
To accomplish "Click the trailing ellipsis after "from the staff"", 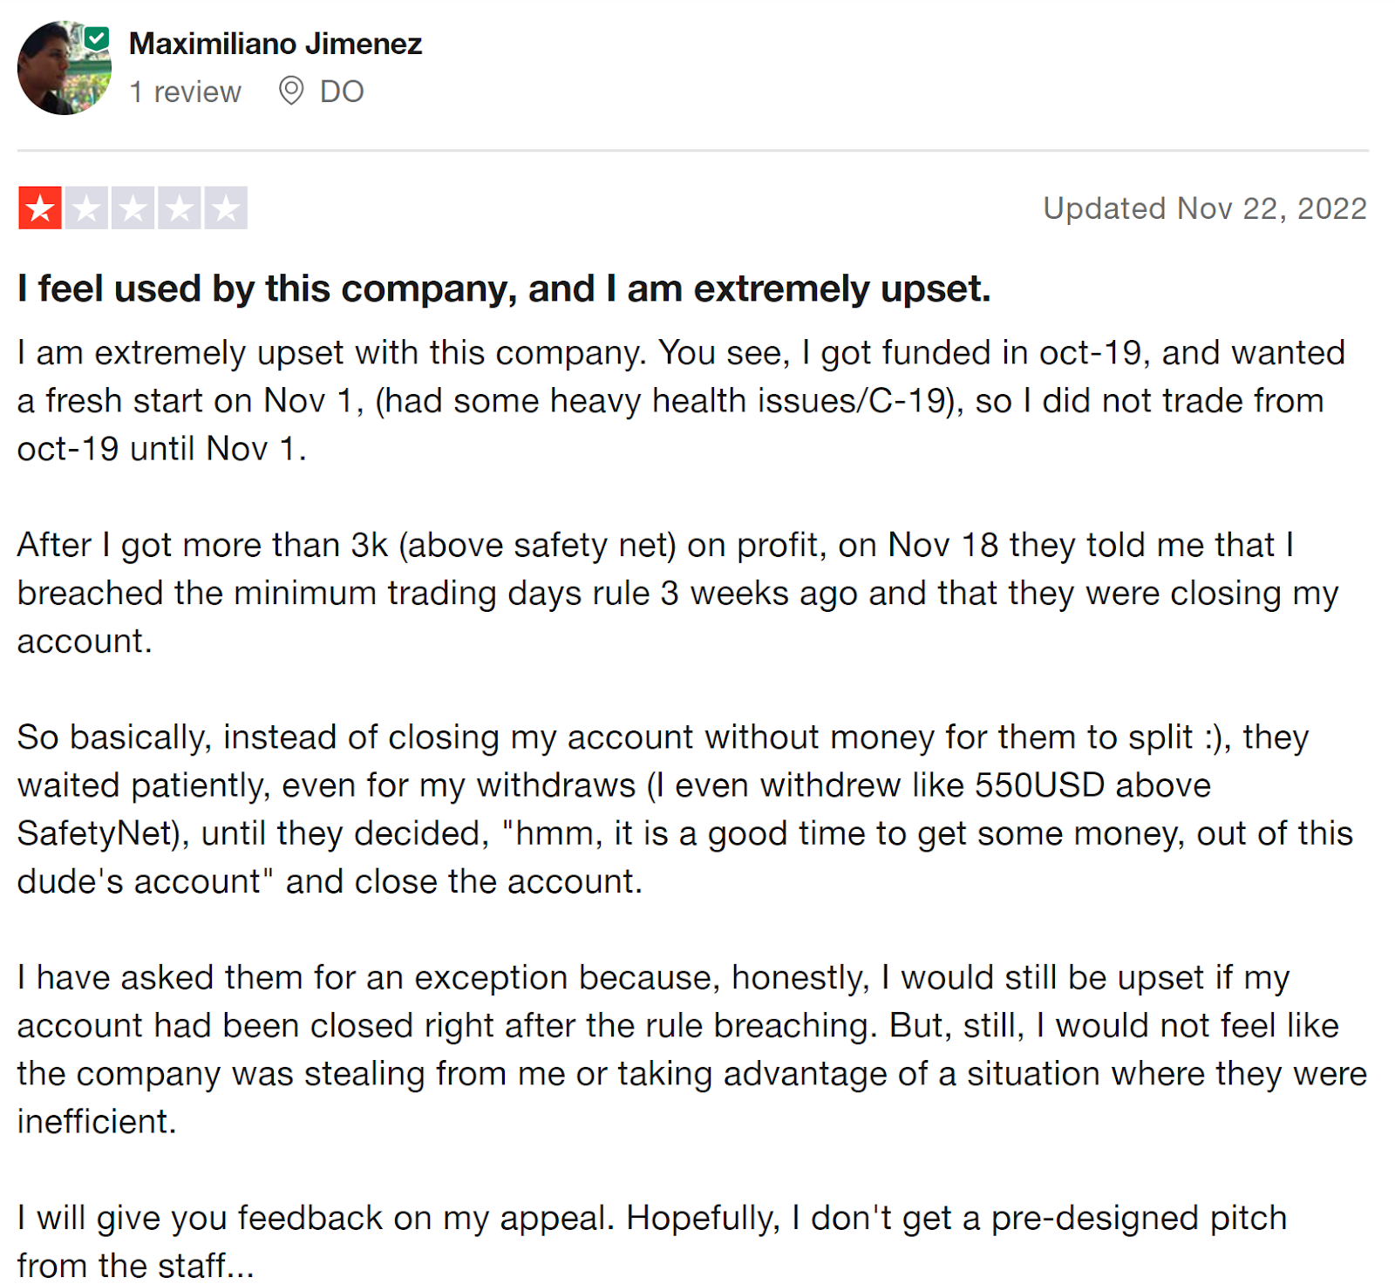I will pyautogui.click(x=242, y=1267).
